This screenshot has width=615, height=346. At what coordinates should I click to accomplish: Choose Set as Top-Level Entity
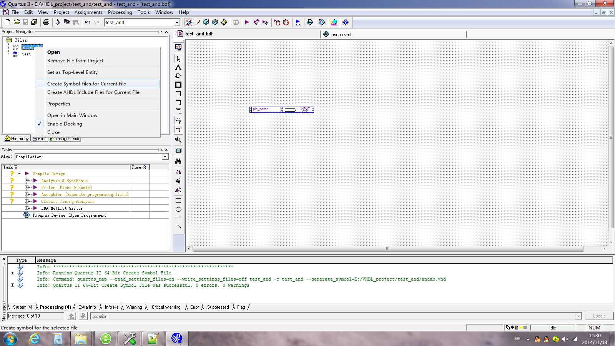[97, 72]
